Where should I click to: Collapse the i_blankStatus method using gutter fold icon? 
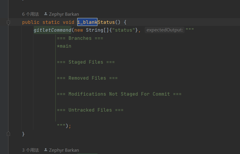(8, 22)
